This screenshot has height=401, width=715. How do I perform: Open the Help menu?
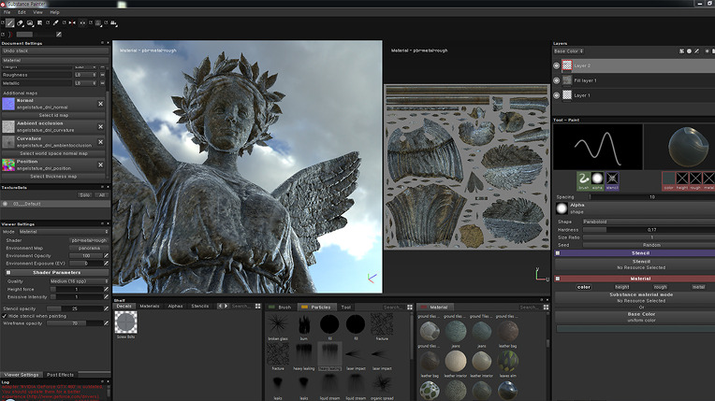54,12
